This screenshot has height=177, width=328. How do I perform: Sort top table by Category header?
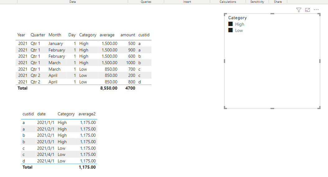click(88, 35)
